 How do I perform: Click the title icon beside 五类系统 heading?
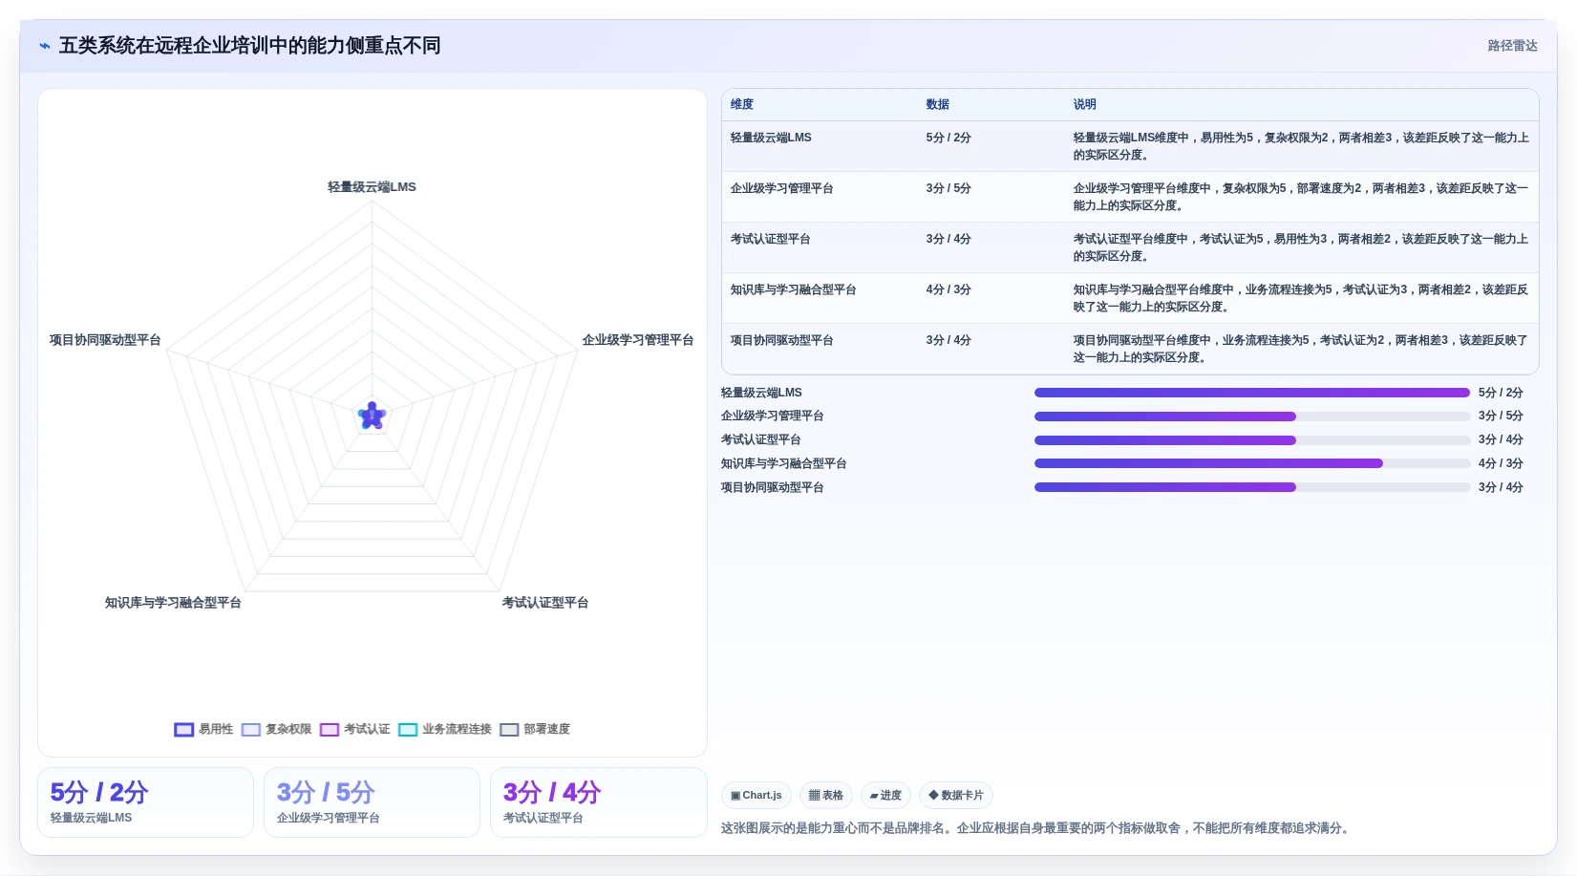44,46
